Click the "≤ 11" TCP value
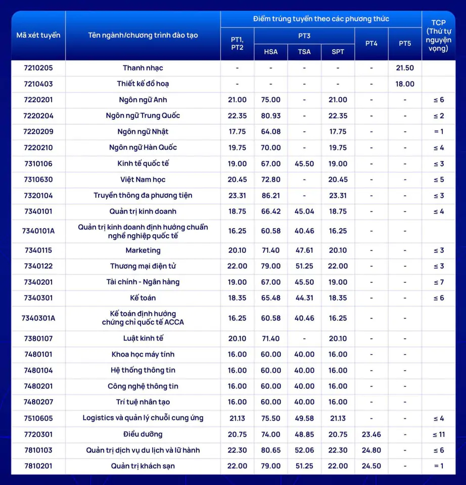Image resolution: width=466 pixels, height=485 pixels. point(439,434)
